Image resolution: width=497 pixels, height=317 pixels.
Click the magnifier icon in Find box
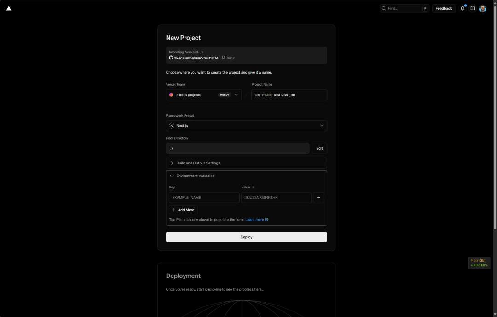384,8
